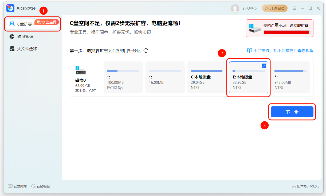Close the AI分区大师 window

click(x=318, y=8)
